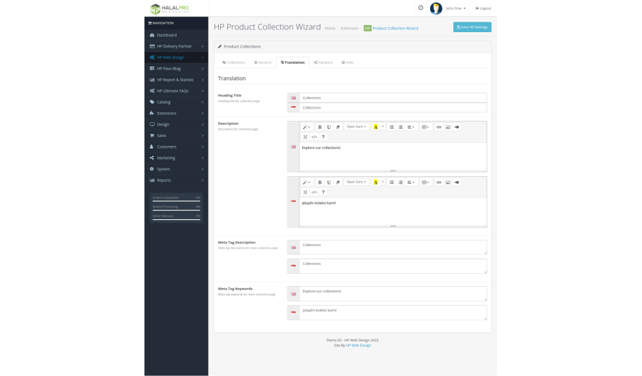642x376 pixels.
Task: Toggle underline in the first description editor
Action: pyautogui.click(x=329, y=127)
